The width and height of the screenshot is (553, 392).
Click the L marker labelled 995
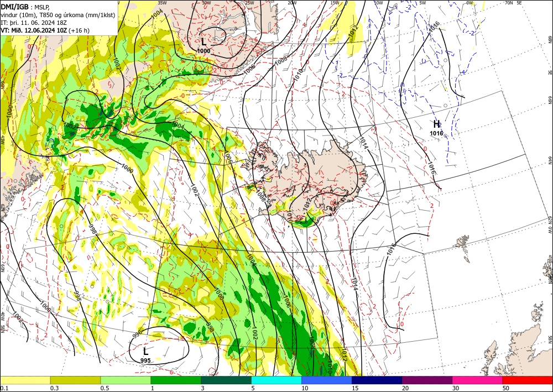tap(145, 352)
